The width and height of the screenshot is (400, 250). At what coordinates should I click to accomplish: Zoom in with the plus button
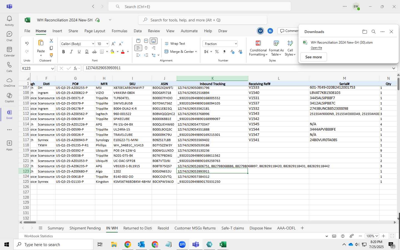tap(383, 236)
